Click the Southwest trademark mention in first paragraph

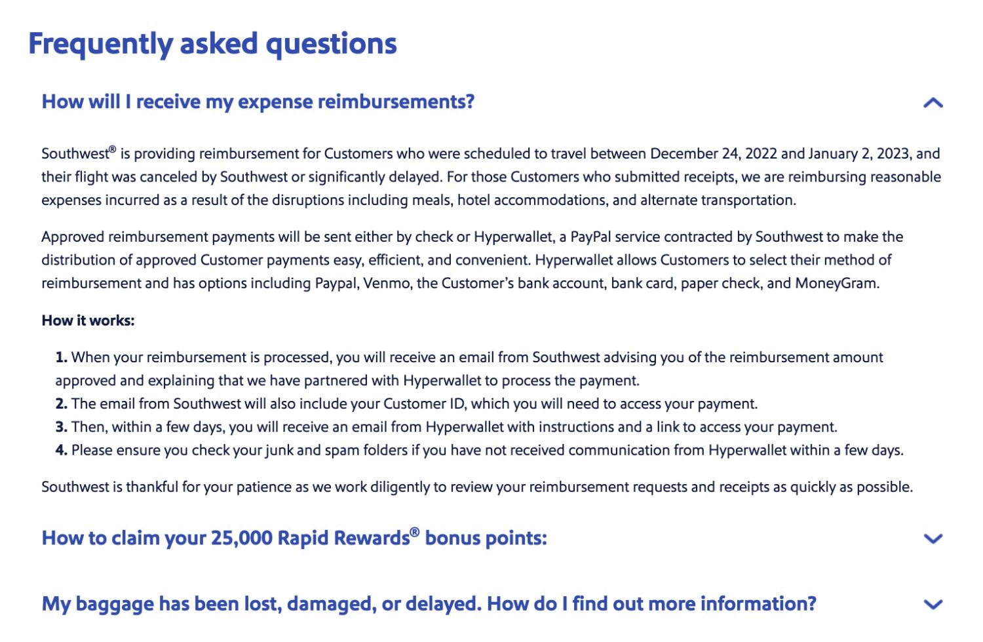pos(79,153)
